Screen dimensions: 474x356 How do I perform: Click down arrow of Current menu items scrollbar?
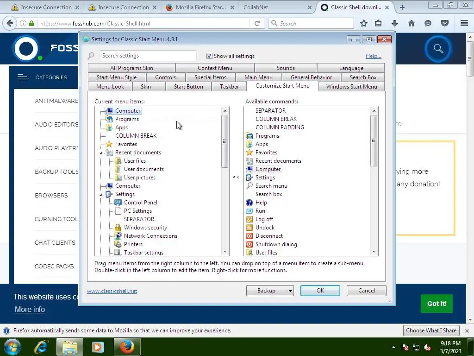point(225,252)
